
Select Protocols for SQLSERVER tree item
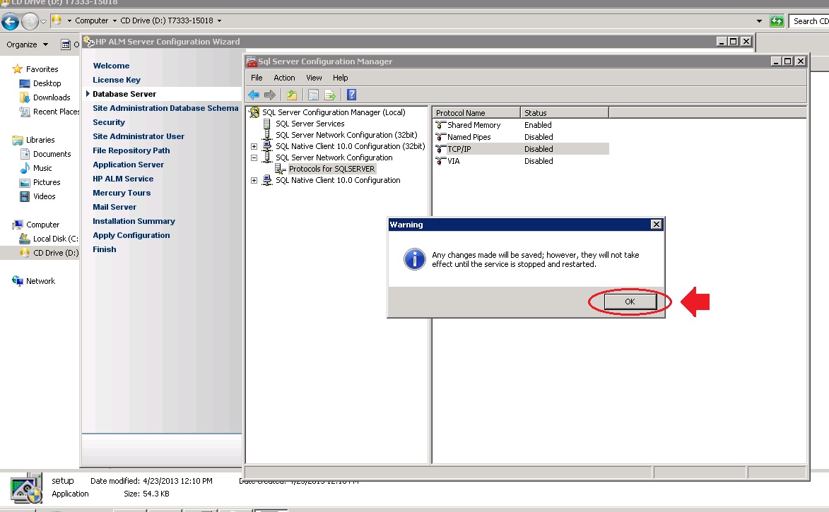[331, 169]
